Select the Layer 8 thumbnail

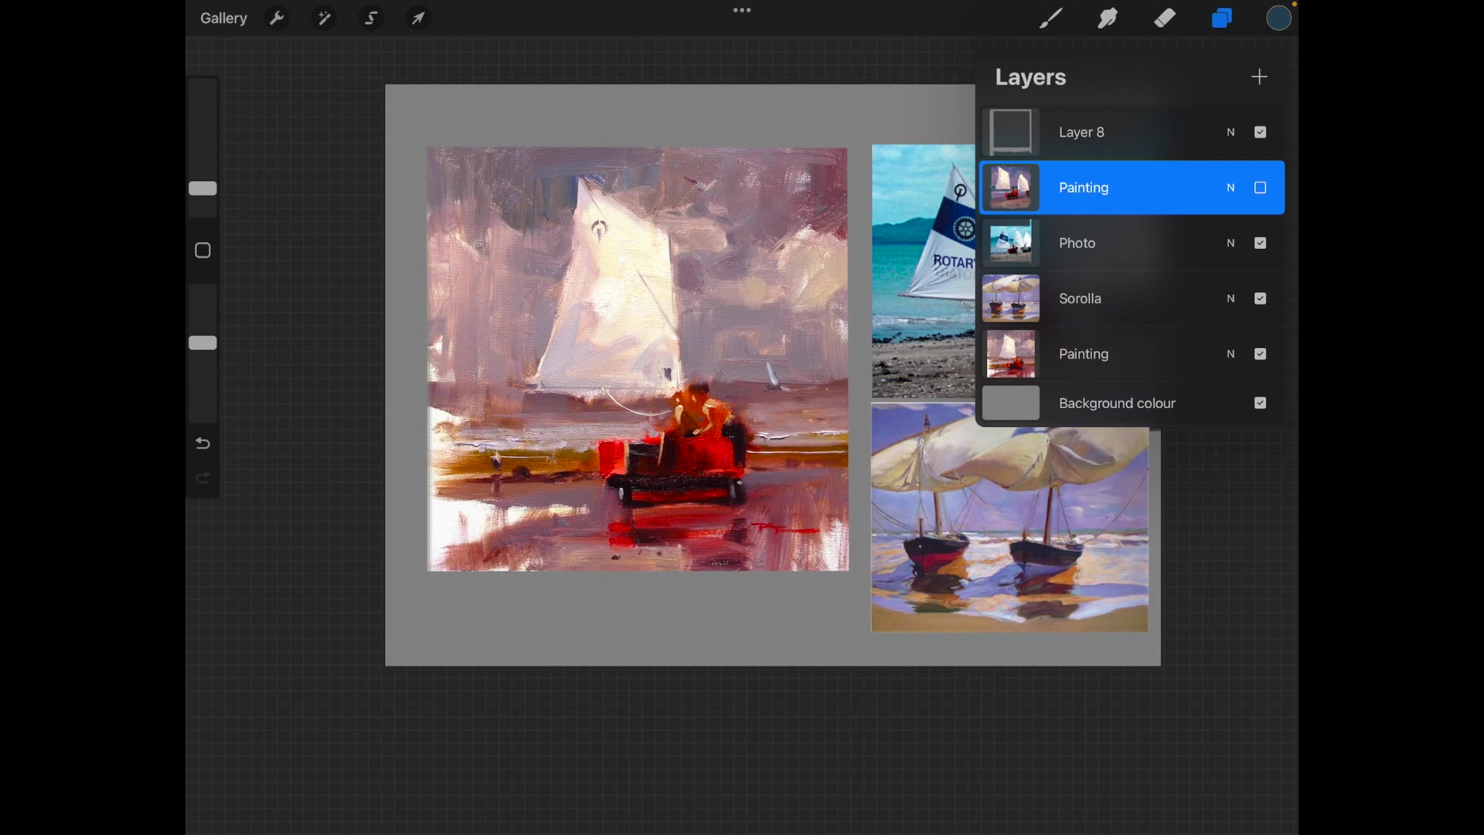[1011, 132]
